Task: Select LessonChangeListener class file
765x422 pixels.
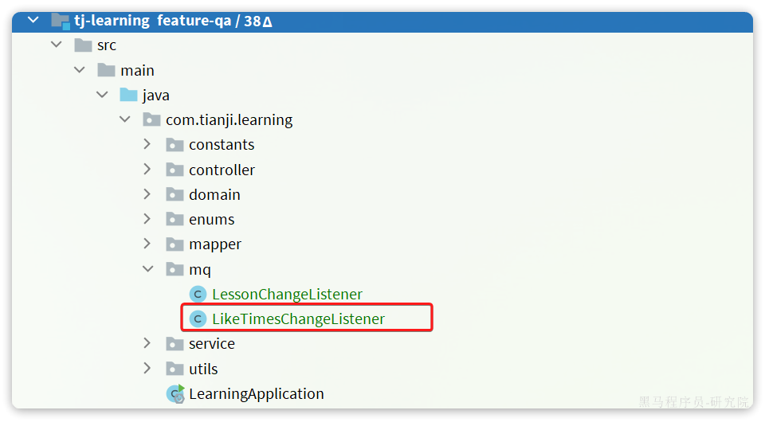Action: click(287, 295)
